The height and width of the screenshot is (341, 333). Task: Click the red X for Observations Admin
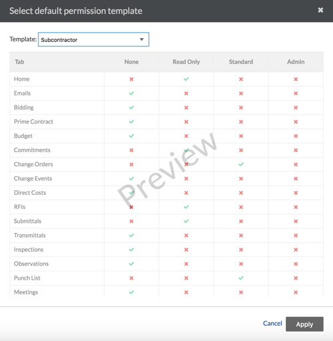(x=296, y=264)
